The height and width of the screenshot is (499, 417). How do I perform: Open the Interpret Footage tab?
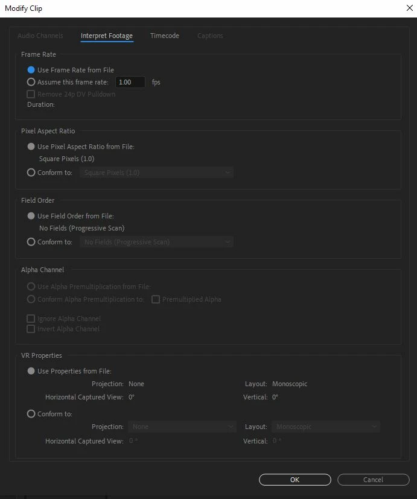[x=107, y=36]
